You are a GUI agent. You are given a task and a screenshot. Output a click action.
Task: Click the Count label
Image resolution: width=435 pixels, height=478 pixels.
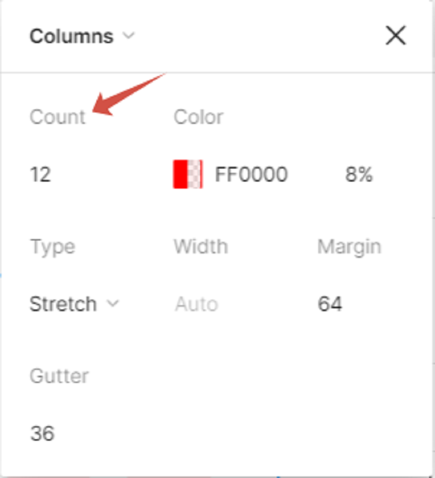click(x=58, y=117)
